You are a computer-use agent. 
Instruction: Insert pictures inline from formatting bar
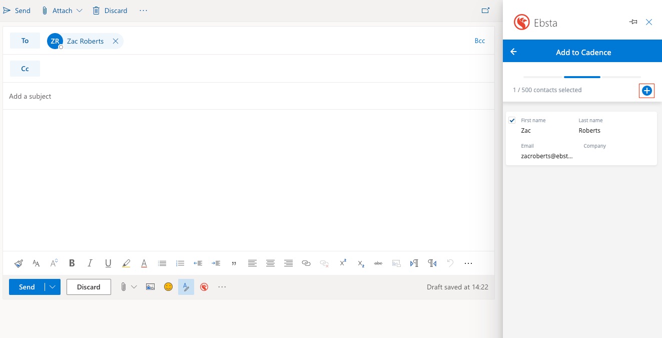396,263
